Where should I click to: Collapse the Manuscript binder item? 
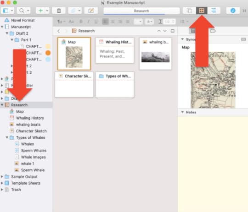coord(2,27)
